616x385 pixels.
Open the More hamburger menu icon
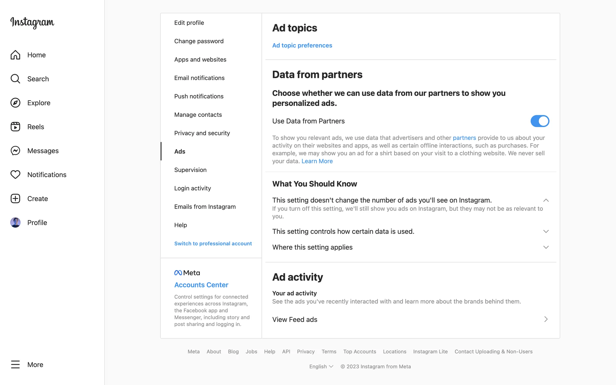(x=15, y=364)
